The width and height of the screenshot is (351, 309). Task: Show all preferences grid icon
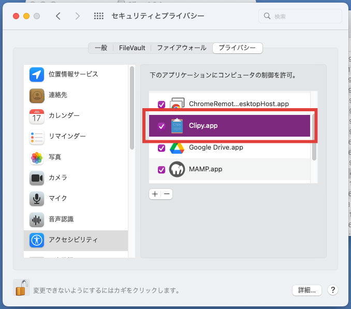tap(99, 16)
